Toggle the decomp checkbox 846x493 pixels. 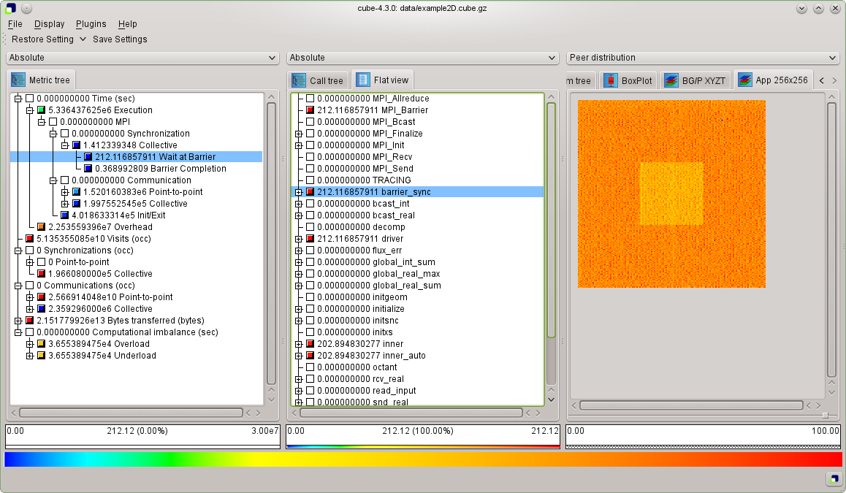point(310,227)
